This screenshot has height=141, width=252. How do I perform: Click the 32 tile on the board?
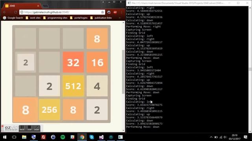(x=73, y=62)
